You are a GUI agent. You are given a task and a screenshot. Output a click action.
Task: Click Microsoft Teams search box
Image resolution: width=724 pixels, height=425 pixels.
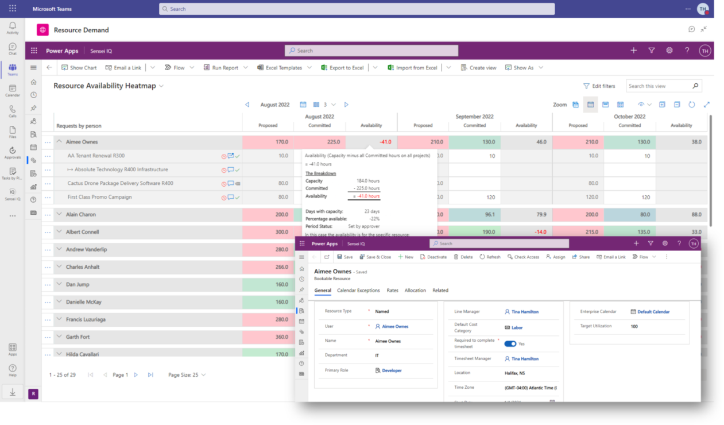(357, 9)
